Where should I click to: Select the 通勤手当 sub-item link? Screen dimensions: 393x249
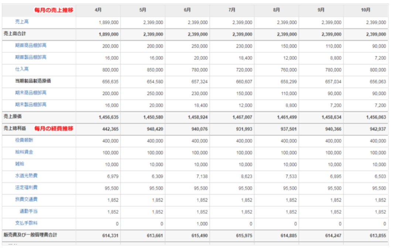[28, 211]
